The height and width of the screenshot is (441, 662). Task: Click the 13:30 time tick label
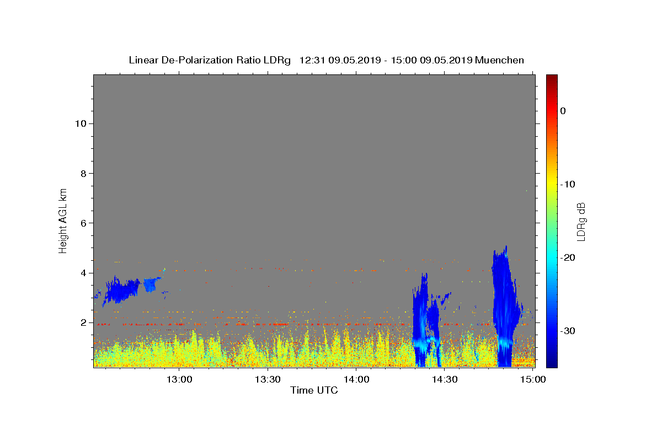[x=268, y=379]
